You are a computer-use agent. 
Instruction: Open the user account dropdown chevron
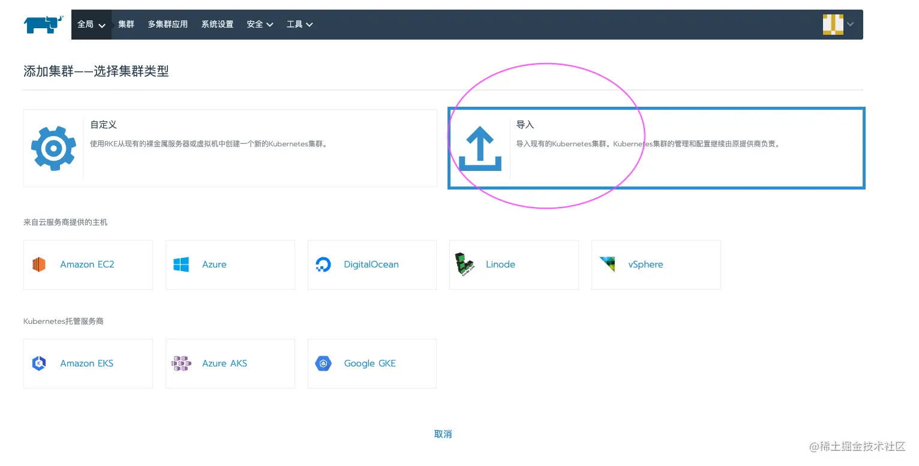(x=851, y=25)
